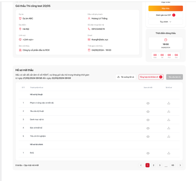View details of Phạm vi công việc và tiến độ
The image size is (196, 181).
click(x=148, y=103)
